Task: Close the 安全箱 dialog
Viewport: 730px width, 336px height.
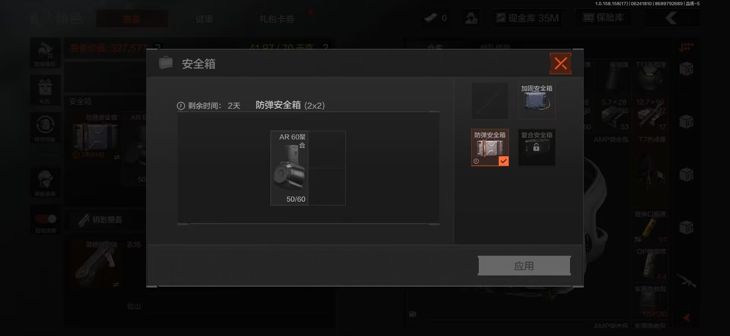Action: tap(560, 63)
